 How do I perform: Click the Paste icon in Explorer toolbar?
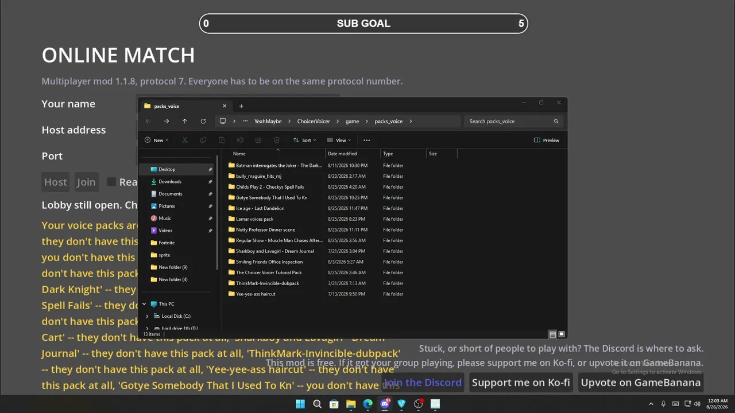(222, 140)
